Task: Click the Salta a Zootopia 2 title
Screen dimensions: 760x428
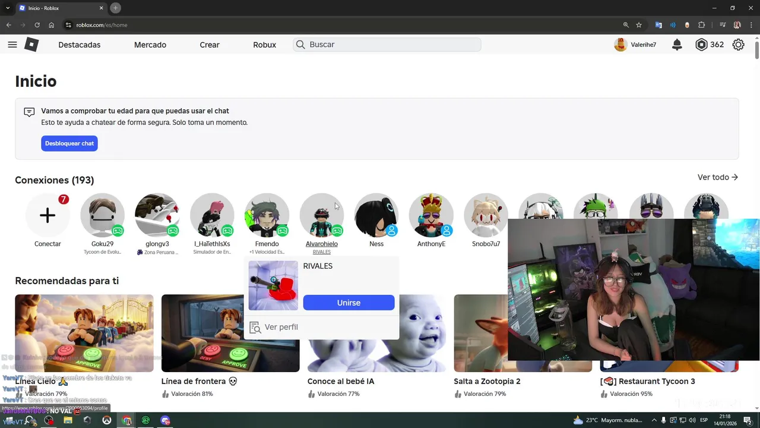Action: tap(487, 381)
